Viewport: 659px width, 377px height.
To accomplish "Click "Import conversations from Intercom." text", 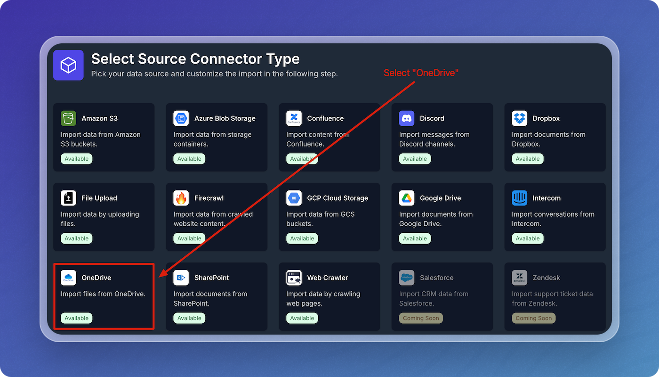I will (553, 219).
